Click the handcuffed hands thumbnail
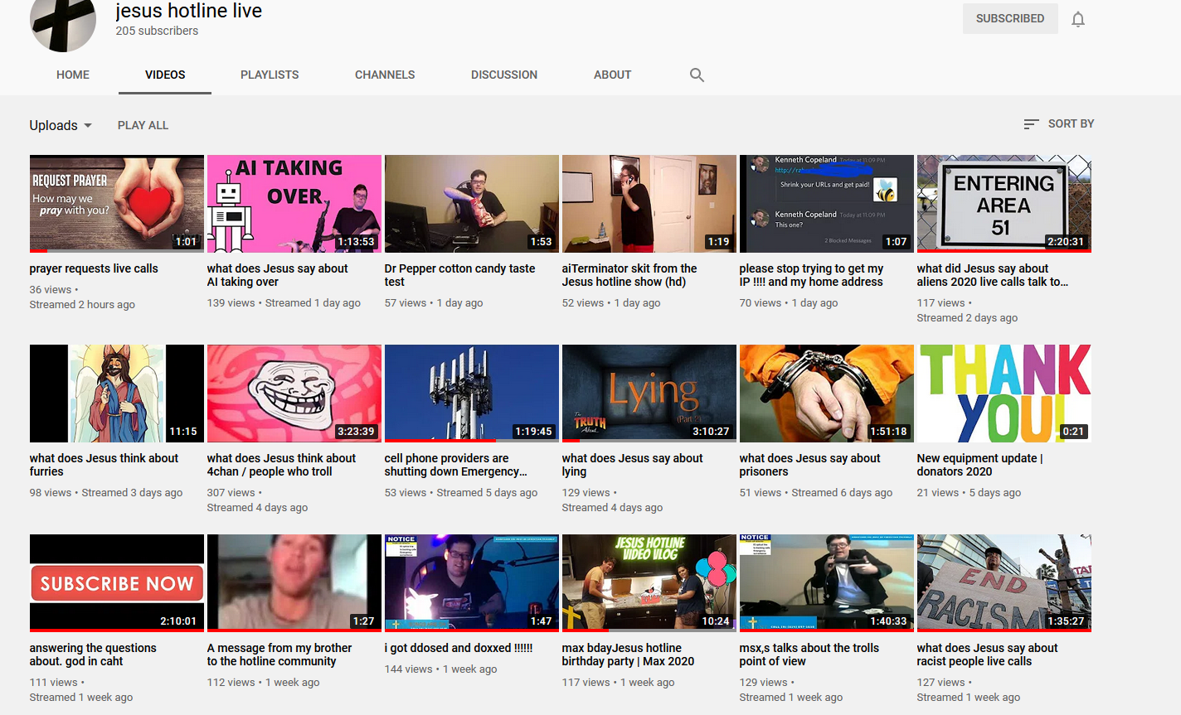This screenshot has height=715, width=1181. click(x=827, y=394)
